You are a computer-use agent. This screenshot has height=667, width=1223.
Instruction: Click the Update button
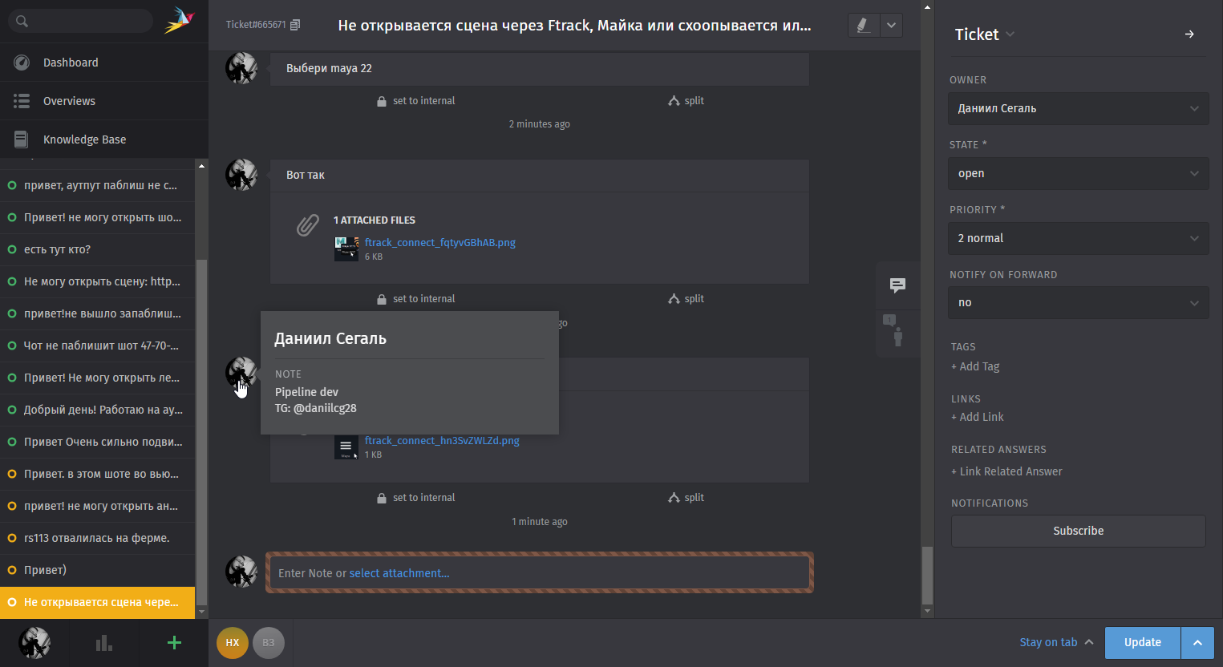[1143, 643]
